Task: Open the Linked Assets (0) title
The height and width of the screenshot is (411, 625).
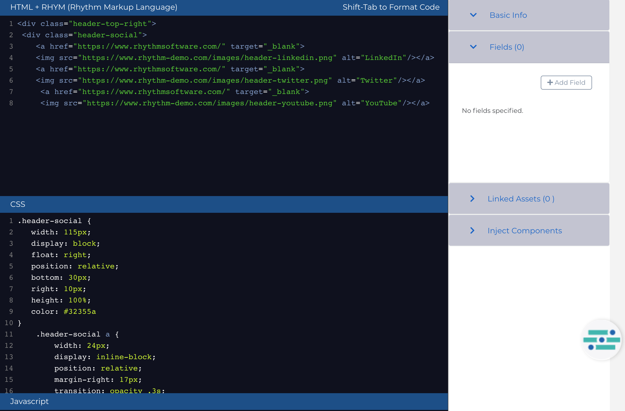Action: point(521,199)
